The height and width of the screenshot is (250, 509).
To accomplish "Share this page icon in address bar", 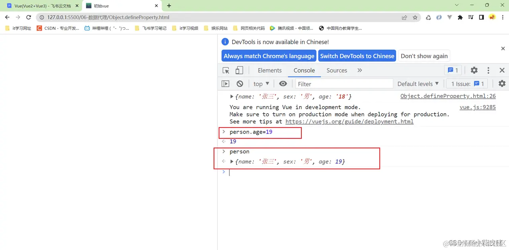I will [404, 17].
